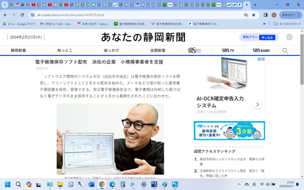
Task: Click the site information icon in address bar
Action: [33, 15]
